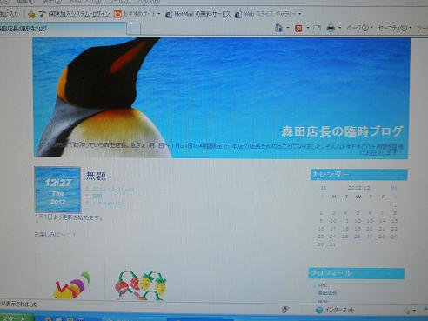Open a new blank tab
The width and height of the screenshot is (428, 321).
(x=134, y=29)
